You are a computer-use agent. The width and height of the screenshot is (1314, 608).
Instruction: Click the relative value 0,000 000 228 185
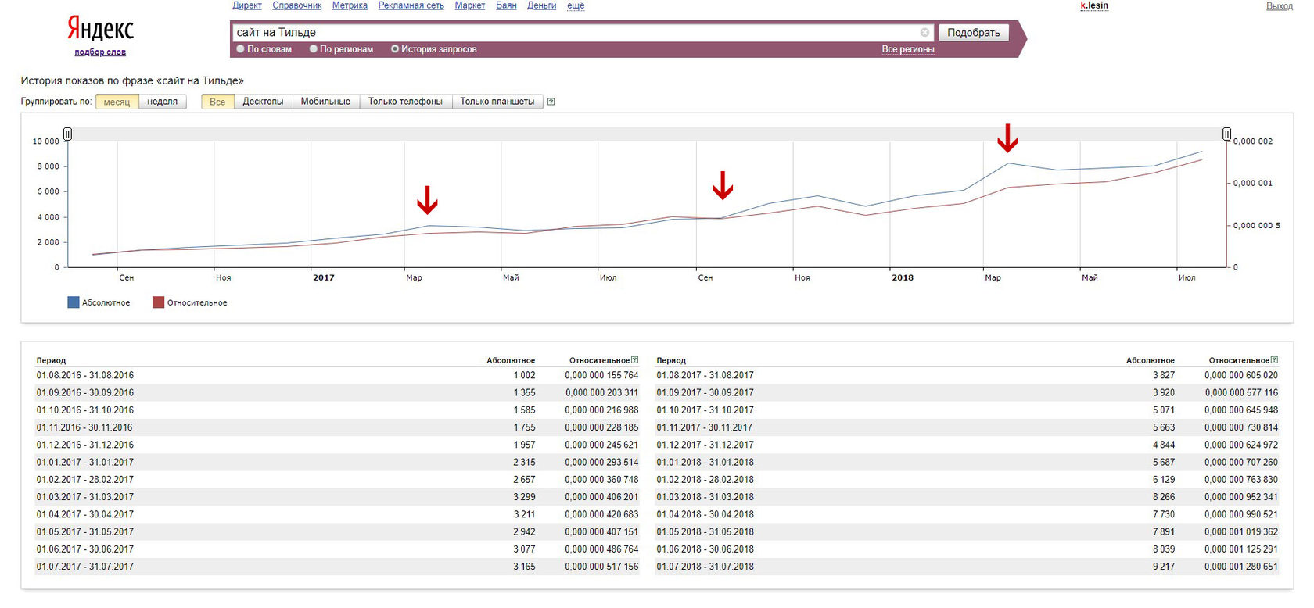pos(601,427)
